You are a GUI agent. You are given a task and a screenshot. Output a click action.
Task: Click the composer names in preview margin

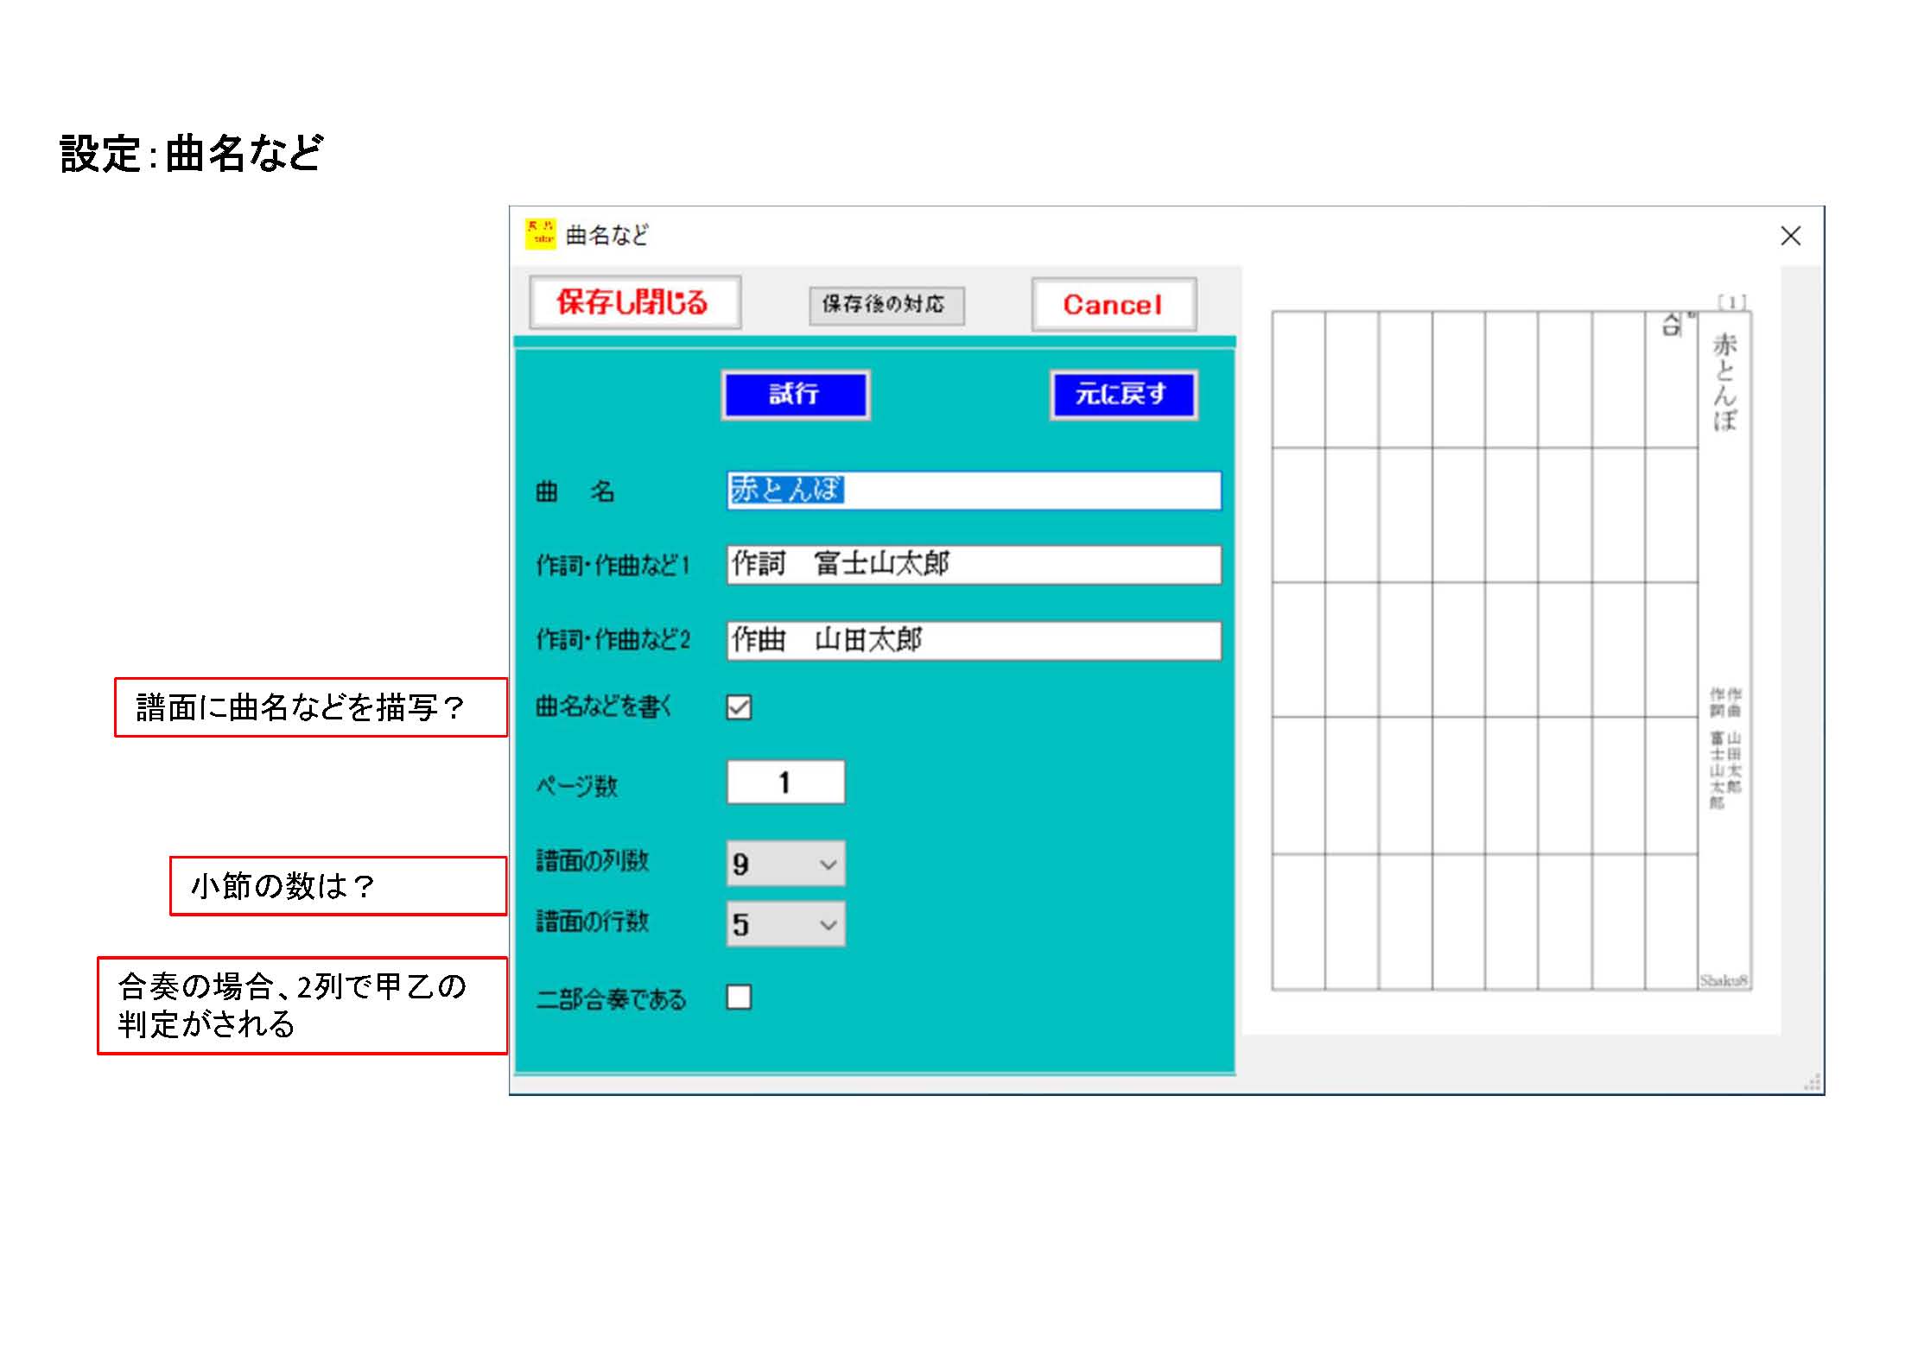tap(1725, 748)
